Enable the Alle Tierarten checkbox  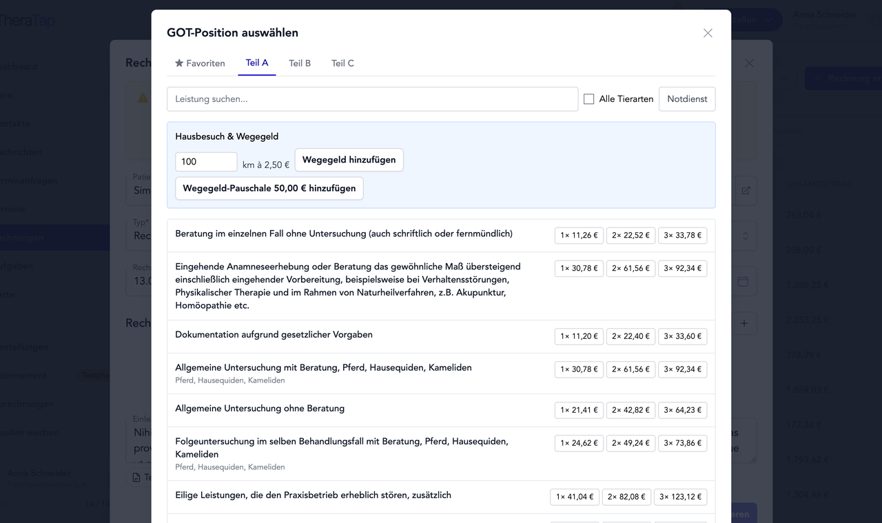[x=589, y=99]
